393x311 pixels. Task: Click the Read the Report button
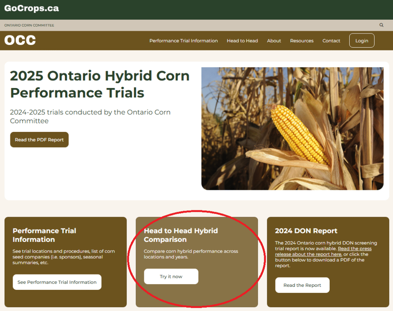[302, 285]
